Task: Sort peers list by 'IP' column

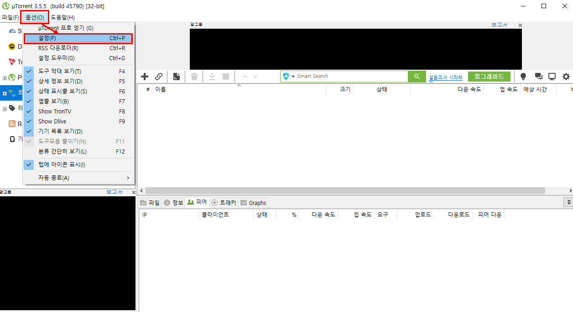Action: (168, 215)
